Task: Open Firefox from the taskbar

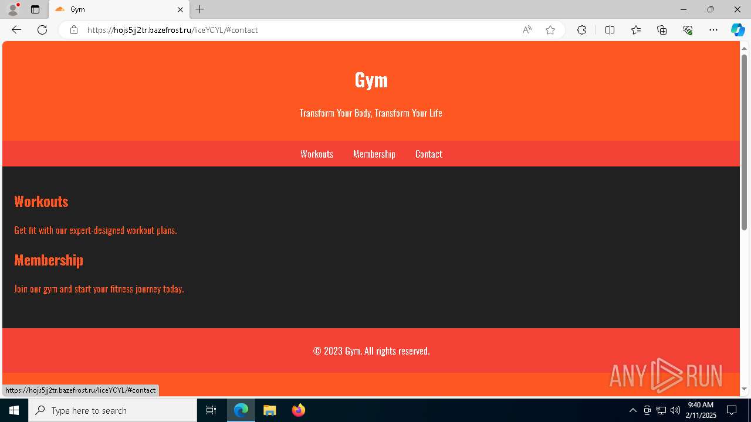Action: tap(299, 410)
